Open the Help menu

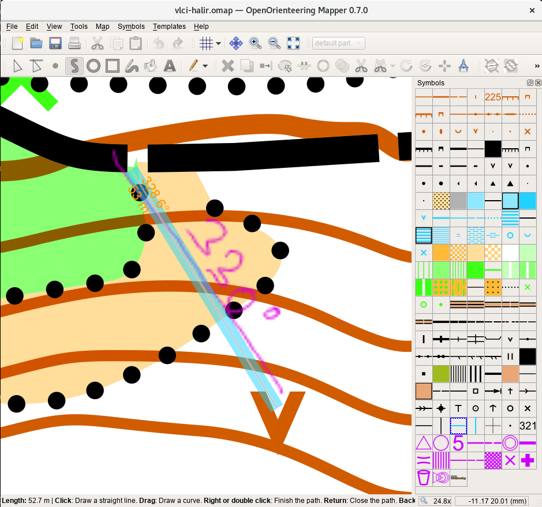pyautogui.click(x=201, y=27)
